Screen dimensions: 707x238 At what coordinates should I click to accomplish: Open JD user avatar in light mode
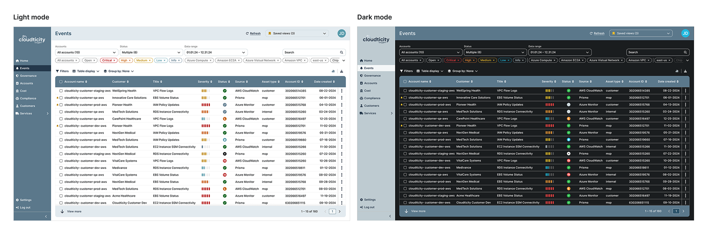(342, 33)
